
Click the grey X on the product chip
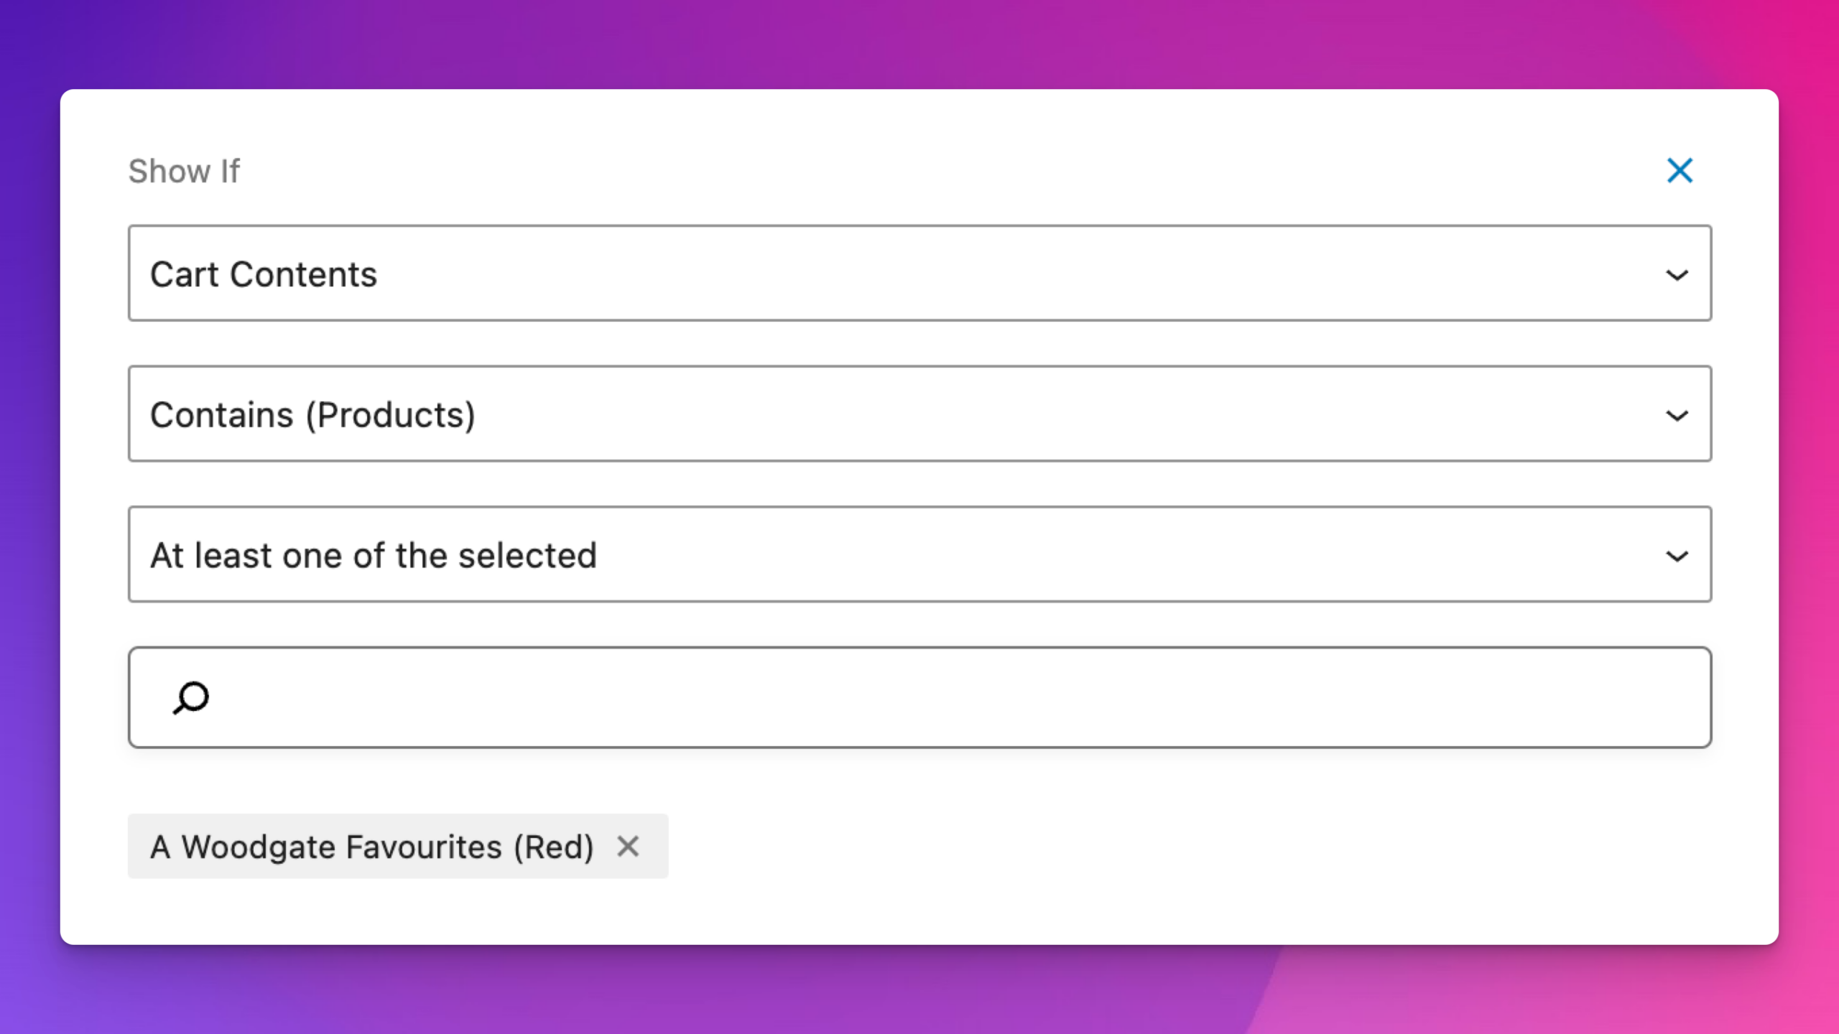[628, 847]
